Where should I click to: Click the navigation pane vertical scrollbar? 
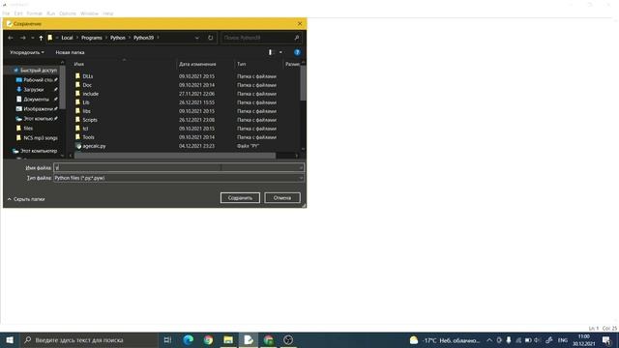[62, 87]
